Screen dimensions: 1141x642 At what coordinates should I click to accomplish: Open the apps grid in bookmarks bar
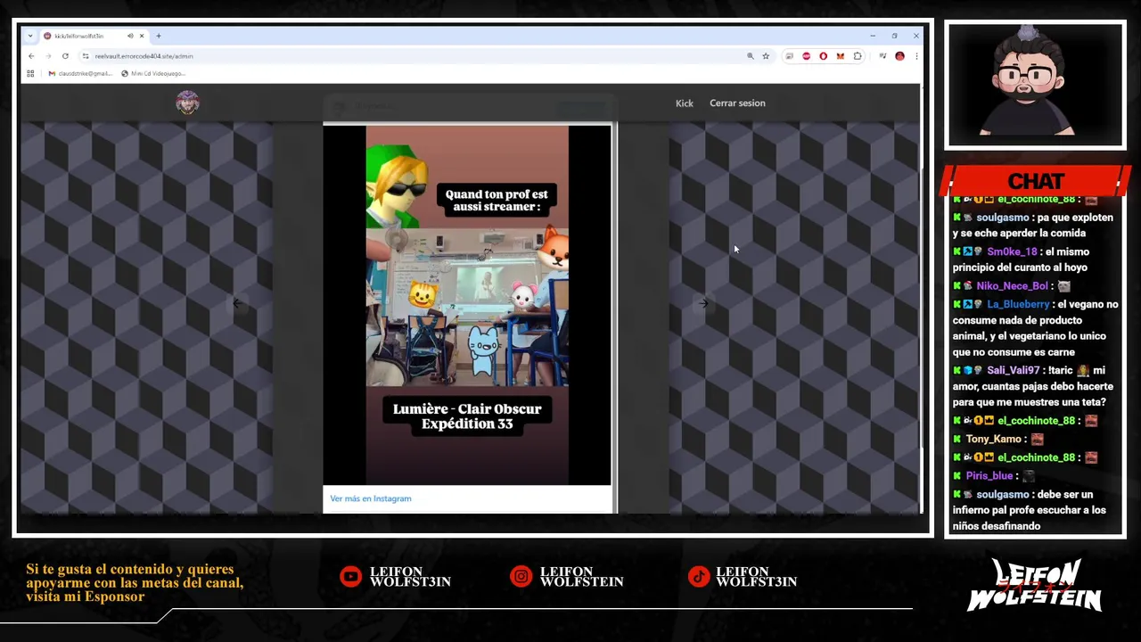[30, 73]
